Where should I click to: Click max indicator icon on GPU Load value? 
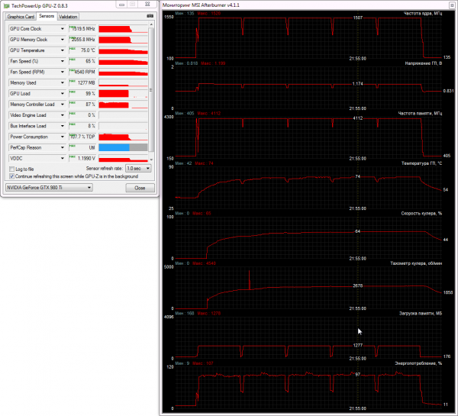[72, 92]
